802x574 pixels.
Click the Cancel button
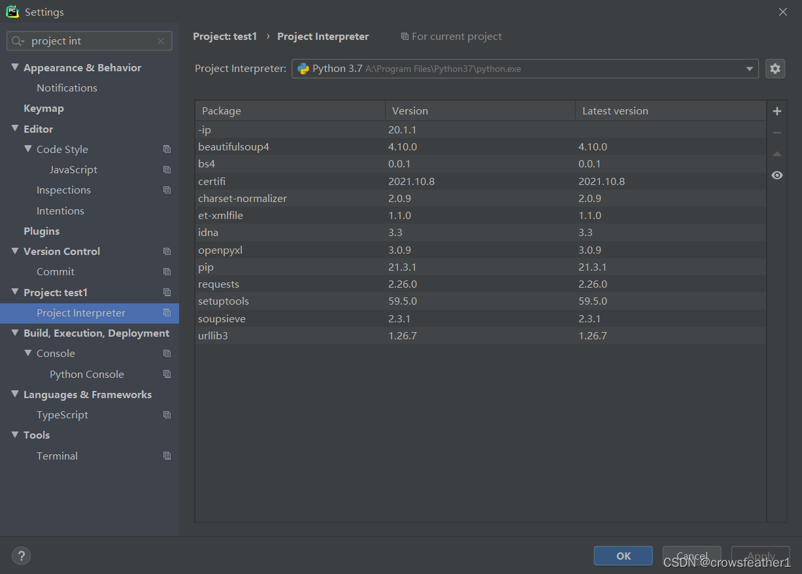pyautogui.click(x=692, y=556)
